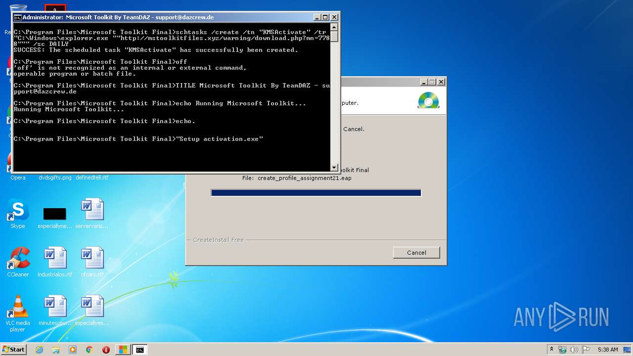Open Windows Explorer from taskbar

coord(56,350)
